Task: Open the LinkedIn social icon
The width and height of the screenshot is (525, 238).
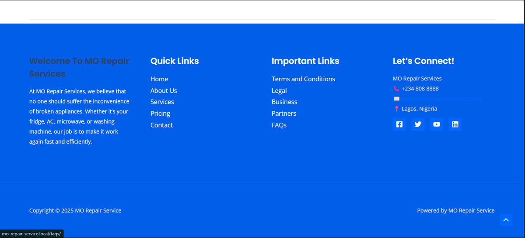Action: pyautogui.click(x=455, y=124)
